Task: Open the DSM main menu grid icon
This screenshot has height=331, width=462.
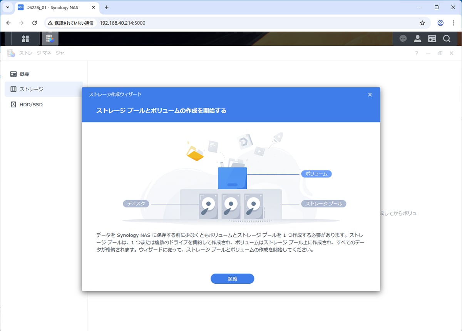Action: [x=25, y=38]
